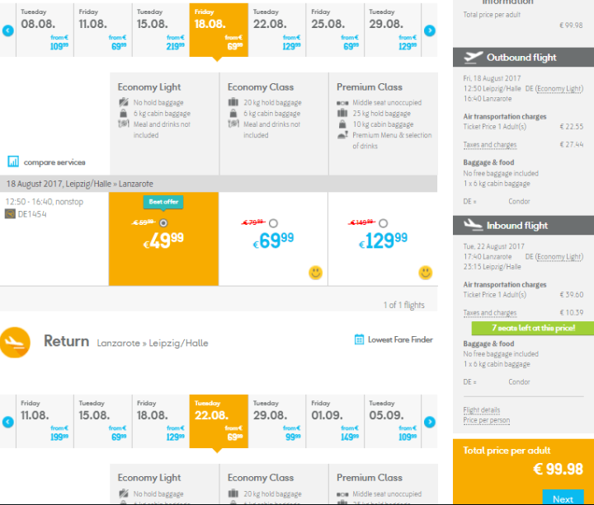The width and height of the screenshot is (594, 505).
Task: Show earlier return dates with left arrow
Action: [8, 422]
